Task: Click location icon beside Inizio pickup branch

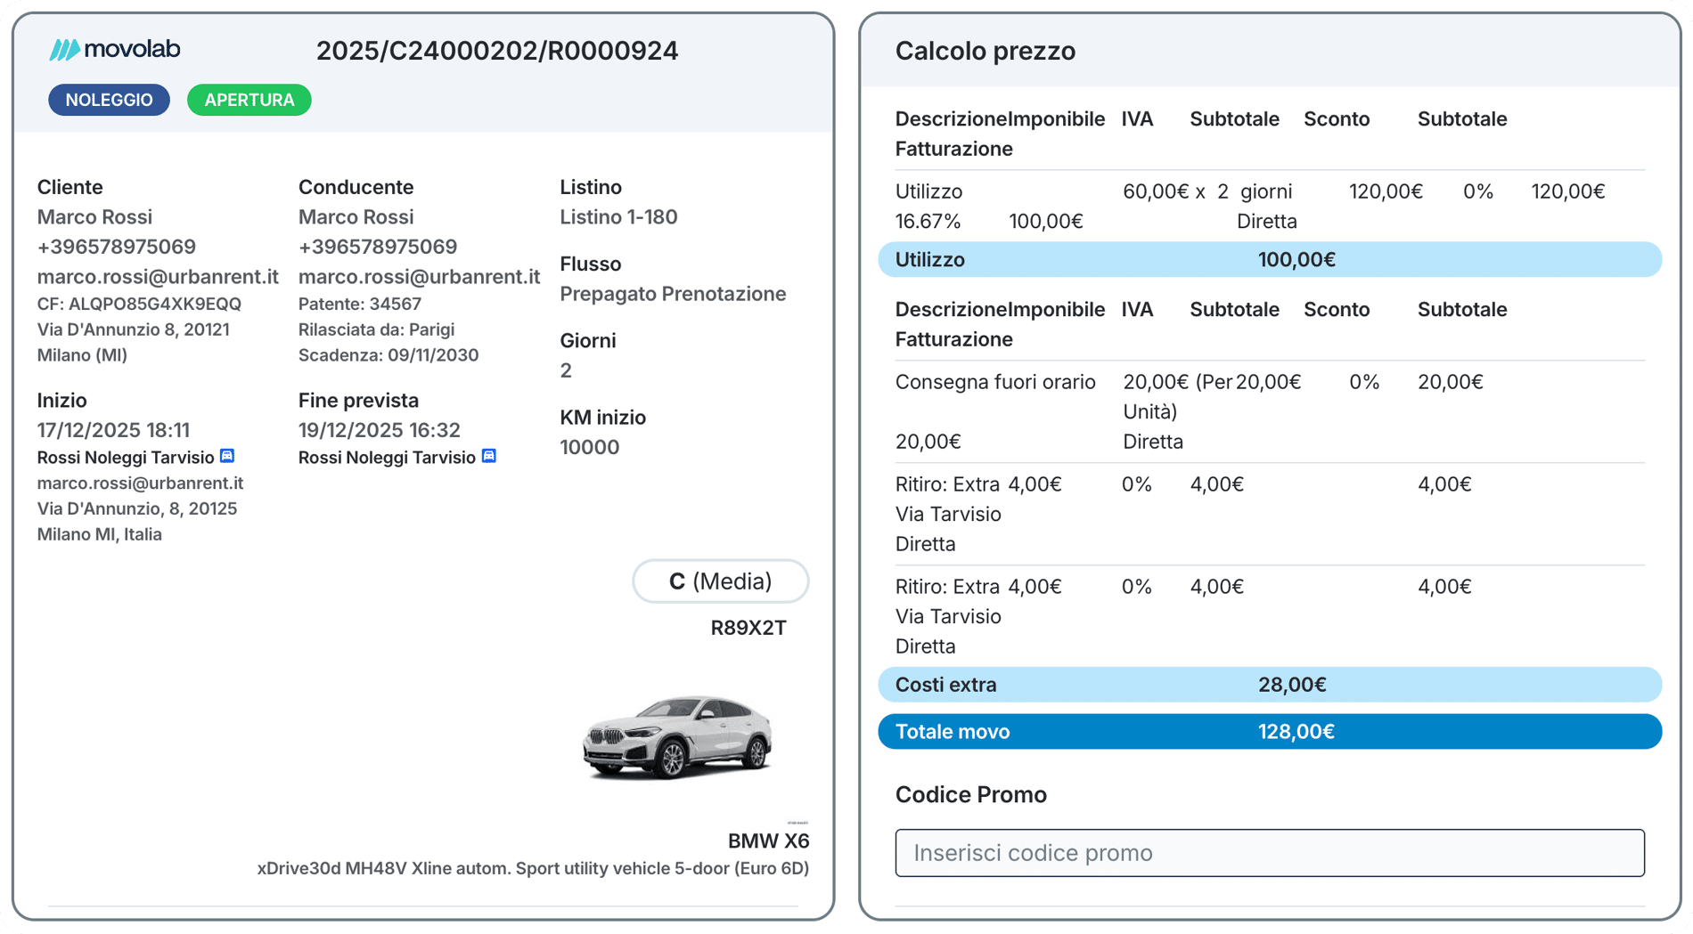Action: pos(227,456)
